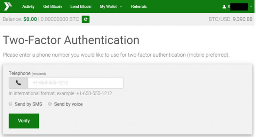
Task: Expand the My Wallet dropdown
Action: (x=111, y=7)
